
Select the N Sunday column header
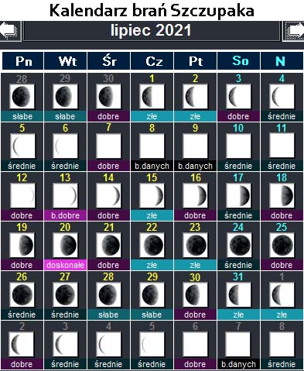(x=282, y=61)
